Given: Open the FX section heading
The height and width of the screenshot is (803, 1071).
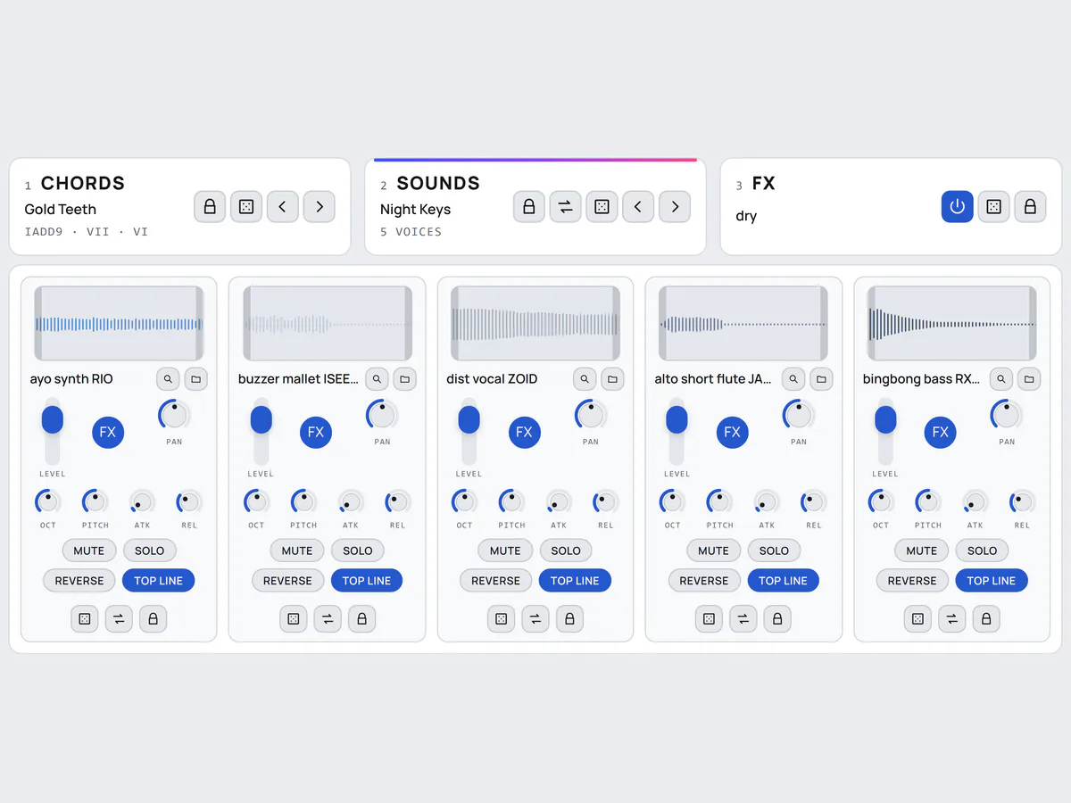Looking at the screenshot, I should coord(764,184).
